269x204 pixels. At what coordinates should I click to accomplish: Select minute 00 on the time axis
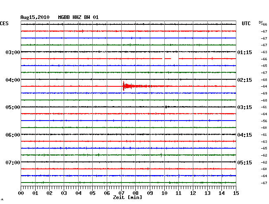point(21,193)
